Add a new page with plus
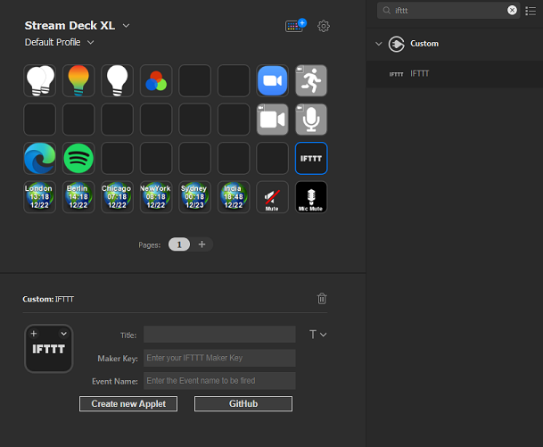Screen dimensions: 543x447 click(x=202, y=244)
